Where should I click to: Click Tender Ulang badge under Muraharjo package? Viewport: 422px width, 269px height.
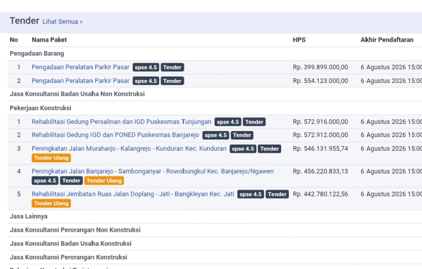tap(51, 158)
